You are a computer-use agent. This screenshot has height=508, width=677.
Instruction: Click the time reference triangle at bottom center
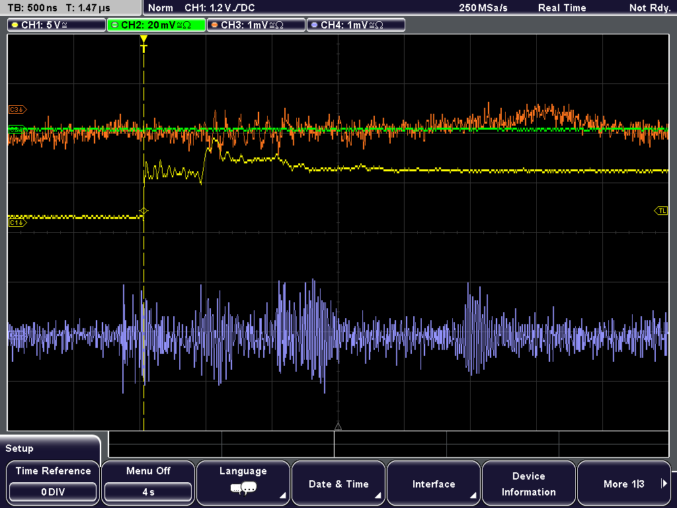click(338, 427)
